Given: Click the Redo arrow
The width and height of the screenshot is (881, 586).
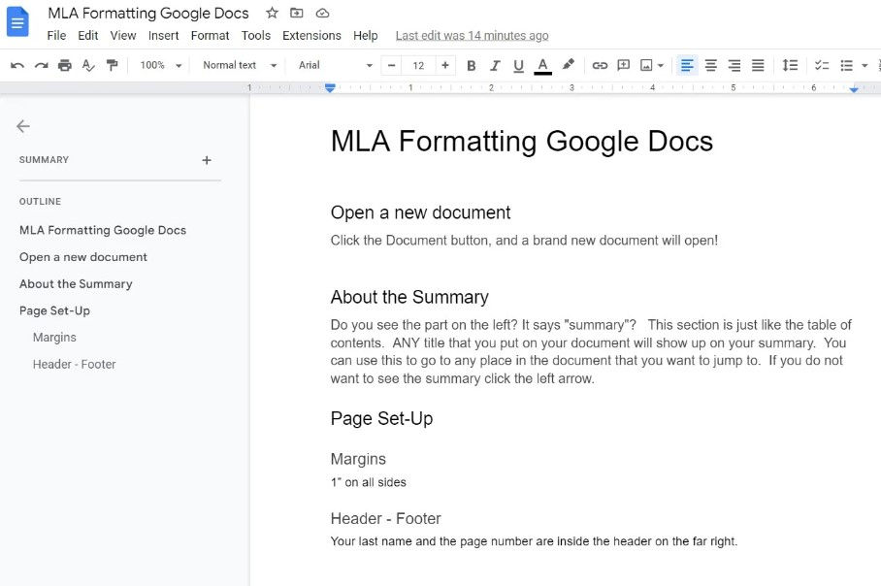Looking at the screenshot, I should 41,65.
